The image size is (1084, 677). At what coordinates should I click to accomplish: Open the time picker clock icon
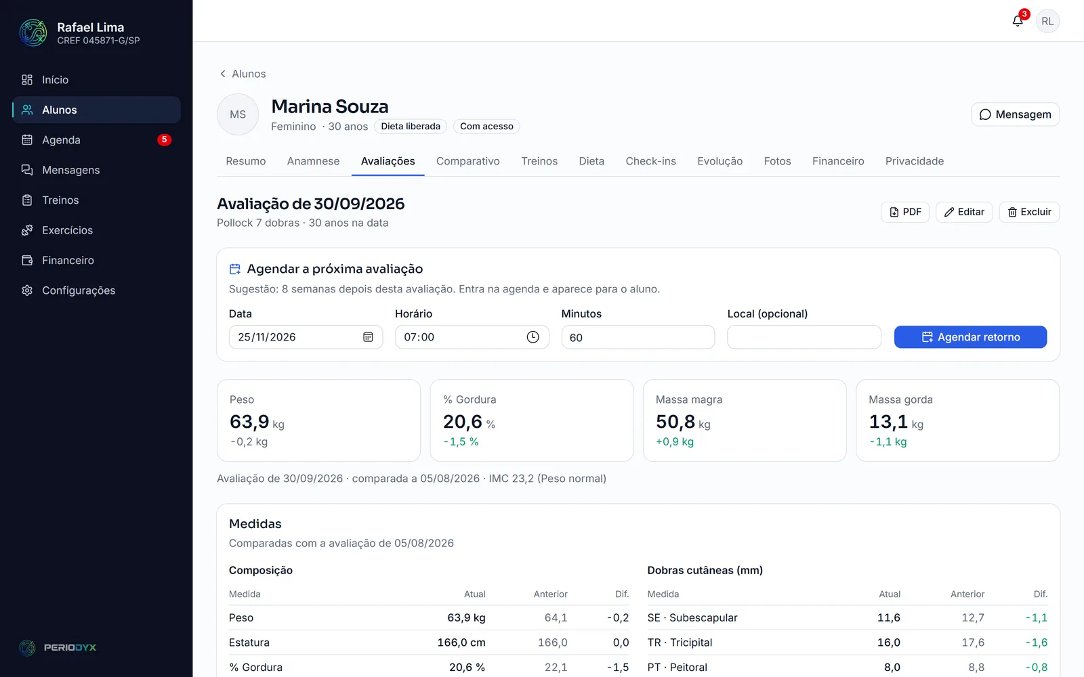click(x=533, y=337)
